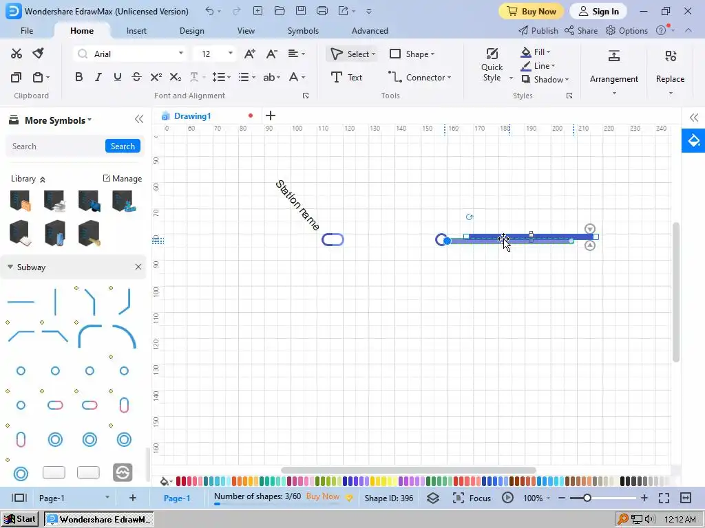The width and height of the screenshot is (705, 528).
Task: Enable Focus mode
Action: (x=471, y=498)
